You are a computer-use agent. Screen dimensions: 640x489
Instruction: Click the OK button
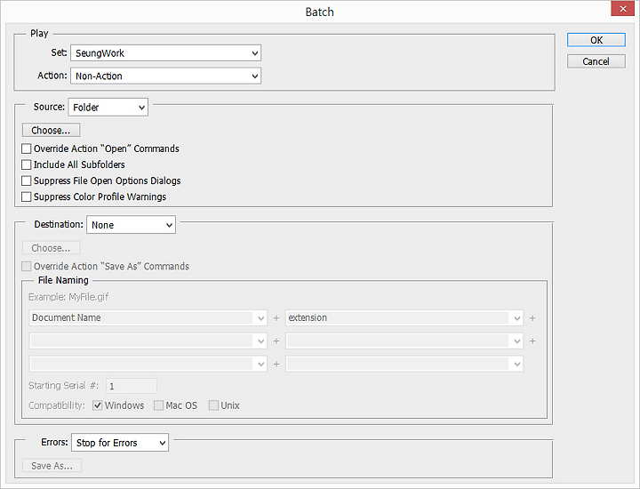point(596,40)
